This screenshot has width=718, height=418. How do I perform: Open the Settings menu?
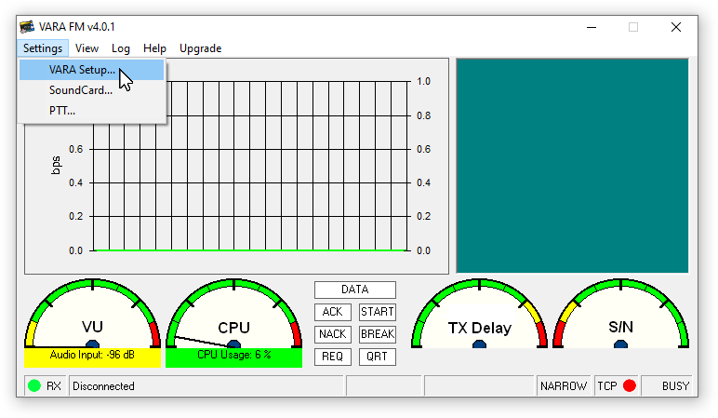click(x=43, y=48)
